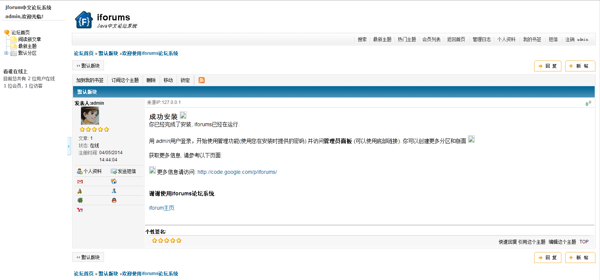Click top 新帖 new post button

tap(580, 66)
